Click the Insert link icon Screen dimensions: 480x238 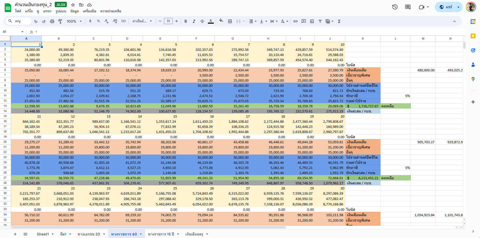coord(296,21)
